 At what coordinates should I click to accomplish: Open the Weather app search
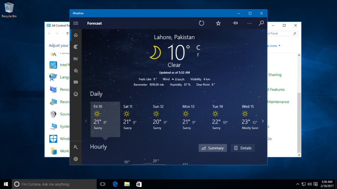point(261,23)
